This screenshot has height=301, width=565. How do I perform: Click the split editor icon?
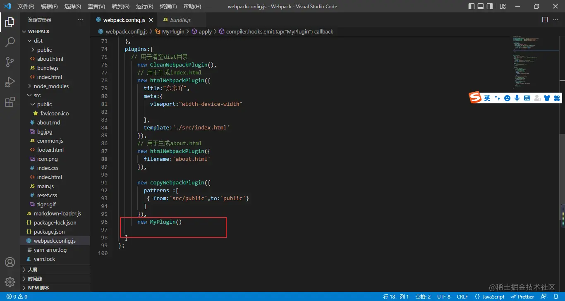545,20
